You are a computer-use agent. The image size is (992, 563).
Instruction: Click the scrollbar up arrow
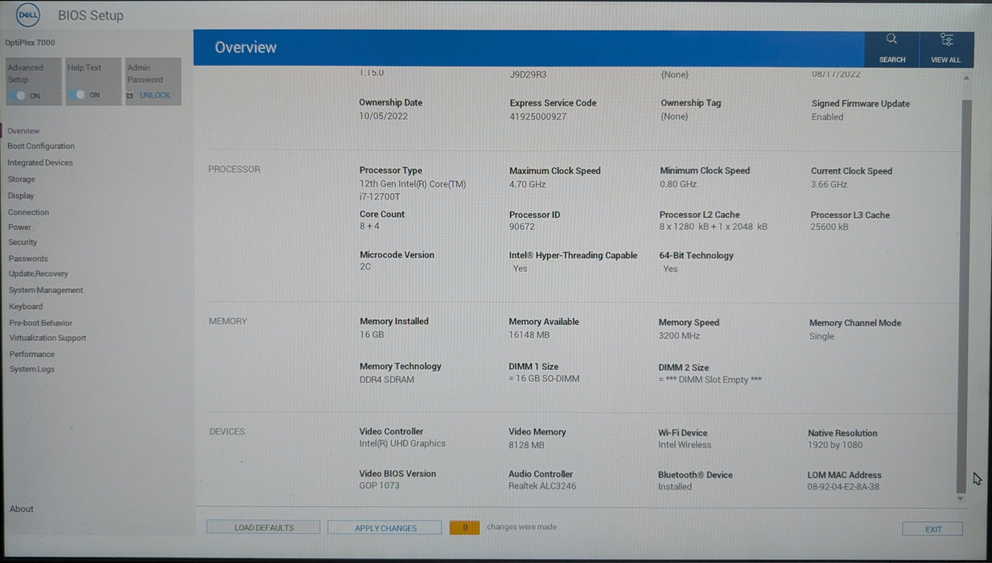966,77
